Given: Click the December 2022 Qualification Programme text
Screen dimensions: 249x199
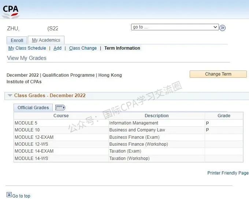Looking at the screenshot, I should click(x=64, y=79).
